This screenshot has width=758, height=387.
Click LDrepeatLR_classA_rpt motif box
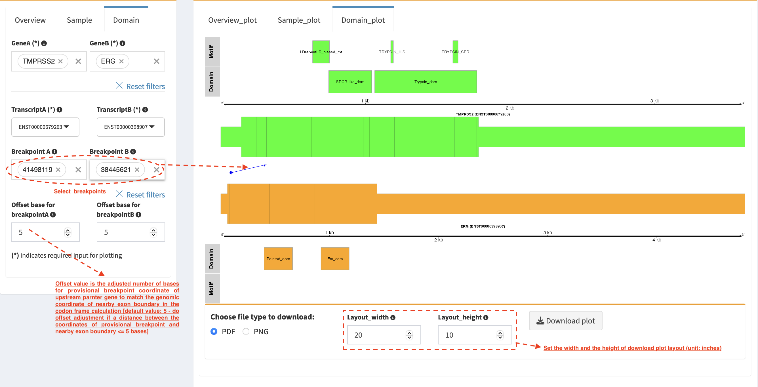(x=321, y=52)
